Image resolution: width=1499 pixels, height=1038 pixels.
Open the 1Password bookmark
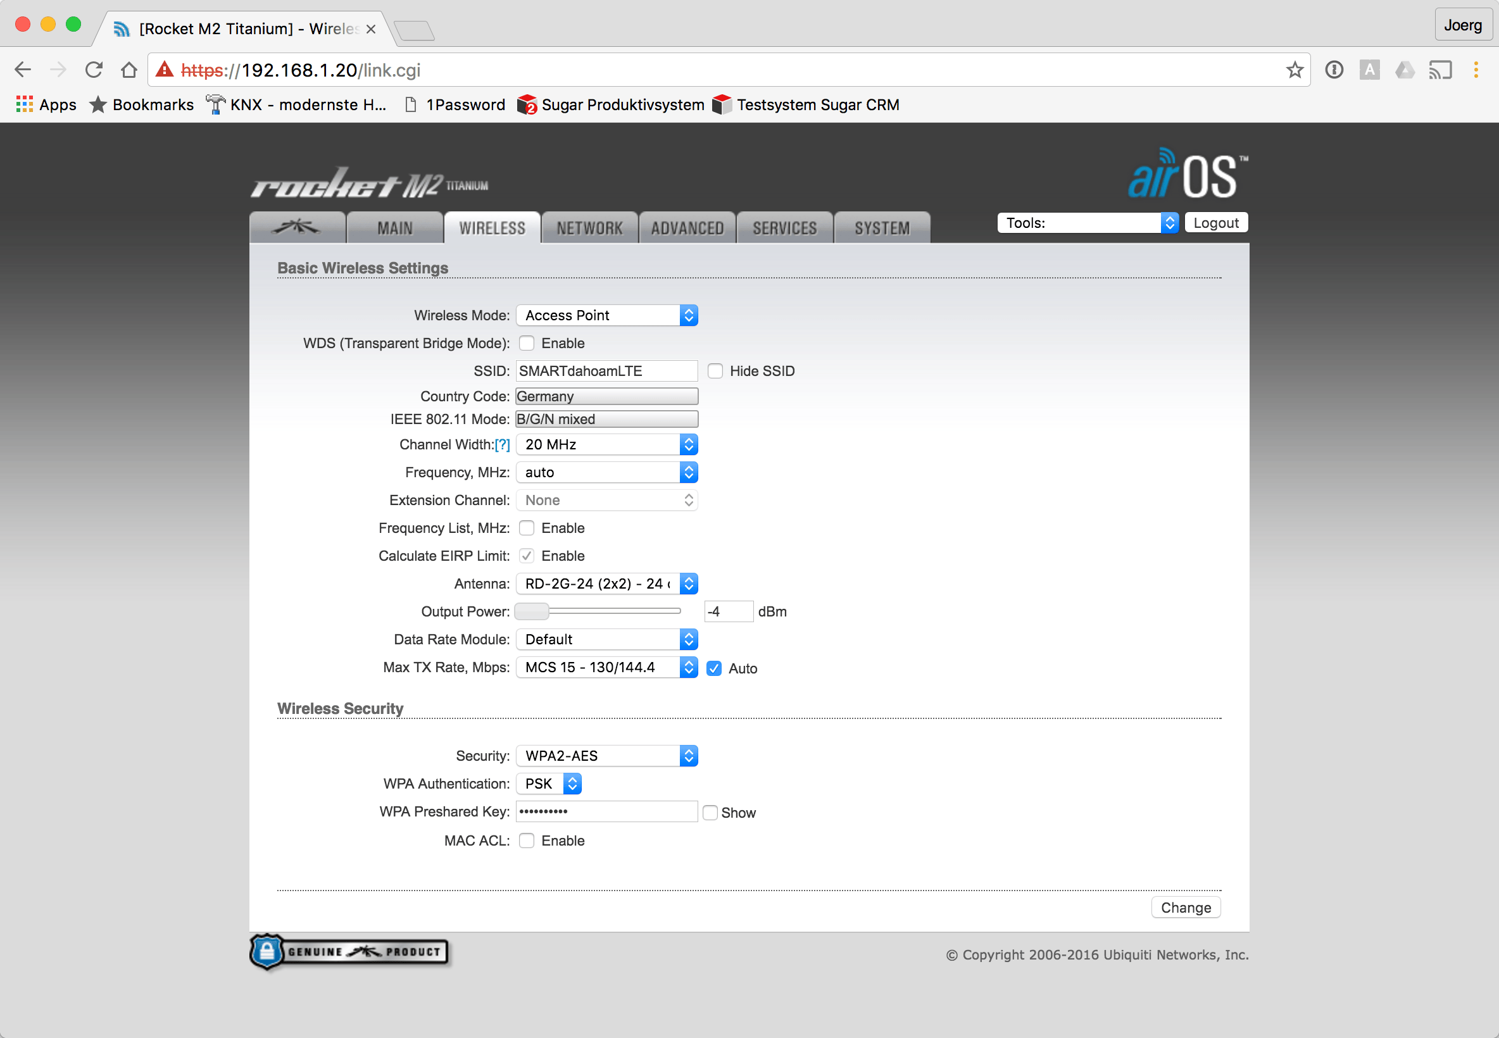point(455,104)
